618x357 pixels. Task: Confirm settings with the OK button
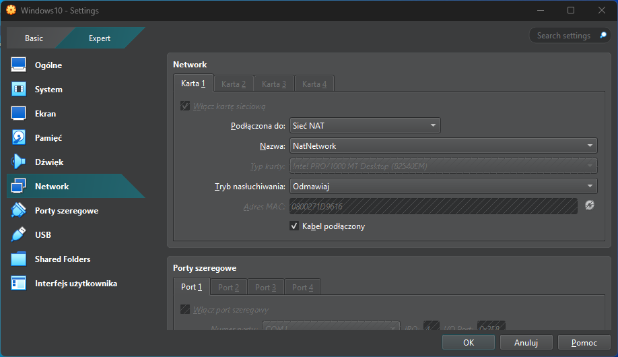[469, 342]
